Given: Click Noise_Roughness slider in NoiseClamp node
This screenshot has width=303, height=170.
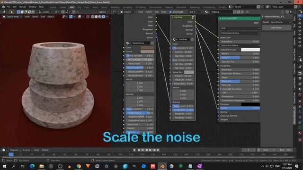Looking at the screenshot, I should 140,68.
